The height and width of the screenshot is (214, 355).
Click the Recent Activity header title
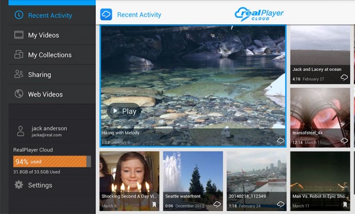click(x=139, y=15)
